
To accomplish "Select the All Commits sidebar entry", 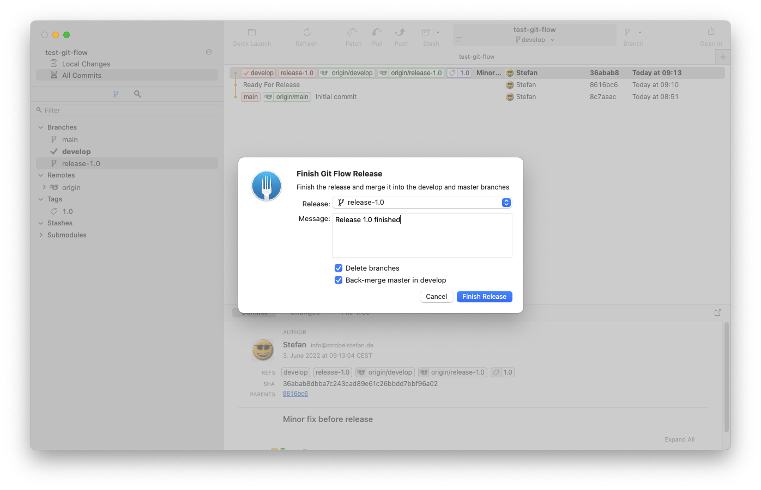I will point(81,75).
